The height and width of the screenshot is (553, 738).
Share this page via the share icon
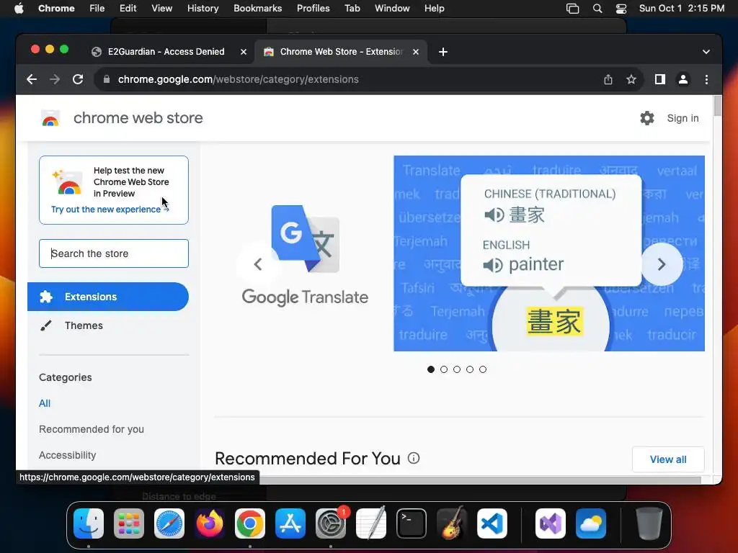click(x=608, y=79)
